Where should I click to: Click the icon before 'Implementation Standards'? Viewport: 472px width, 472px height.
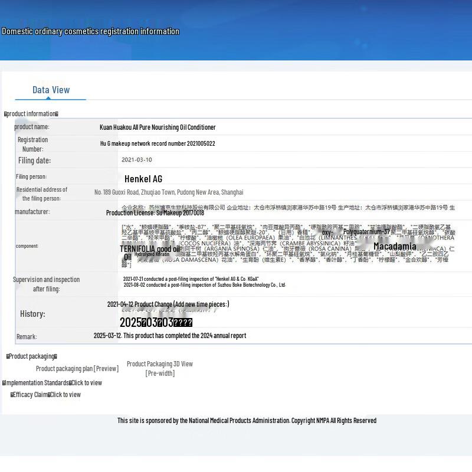4,383
